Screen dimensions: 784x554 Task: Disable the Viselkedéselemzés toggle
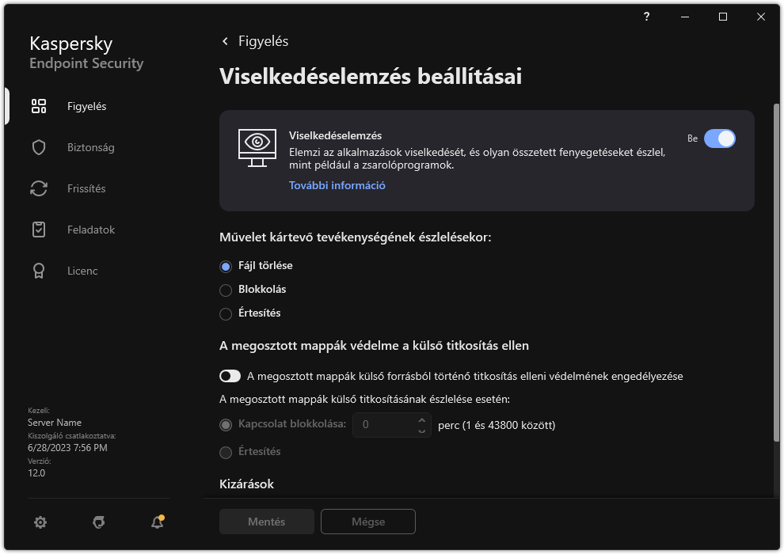pos(720,138)
